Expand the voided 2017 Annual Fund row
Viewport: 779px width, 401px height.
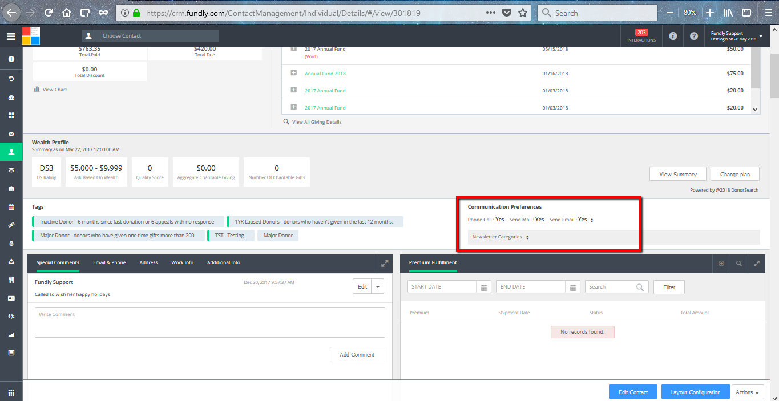tap(294, 49)
